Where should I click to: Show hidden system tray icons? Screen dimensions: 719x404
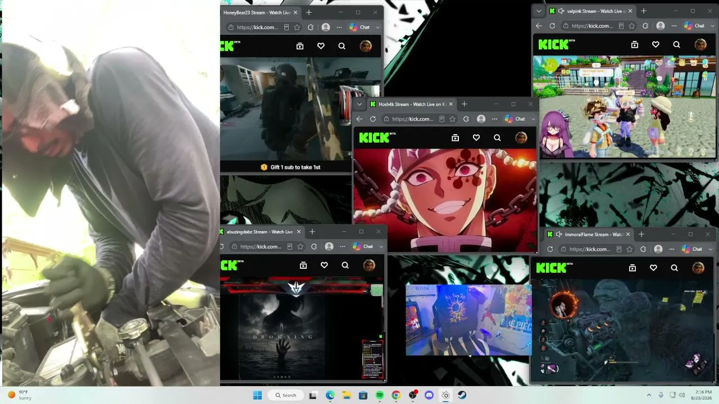649,395
